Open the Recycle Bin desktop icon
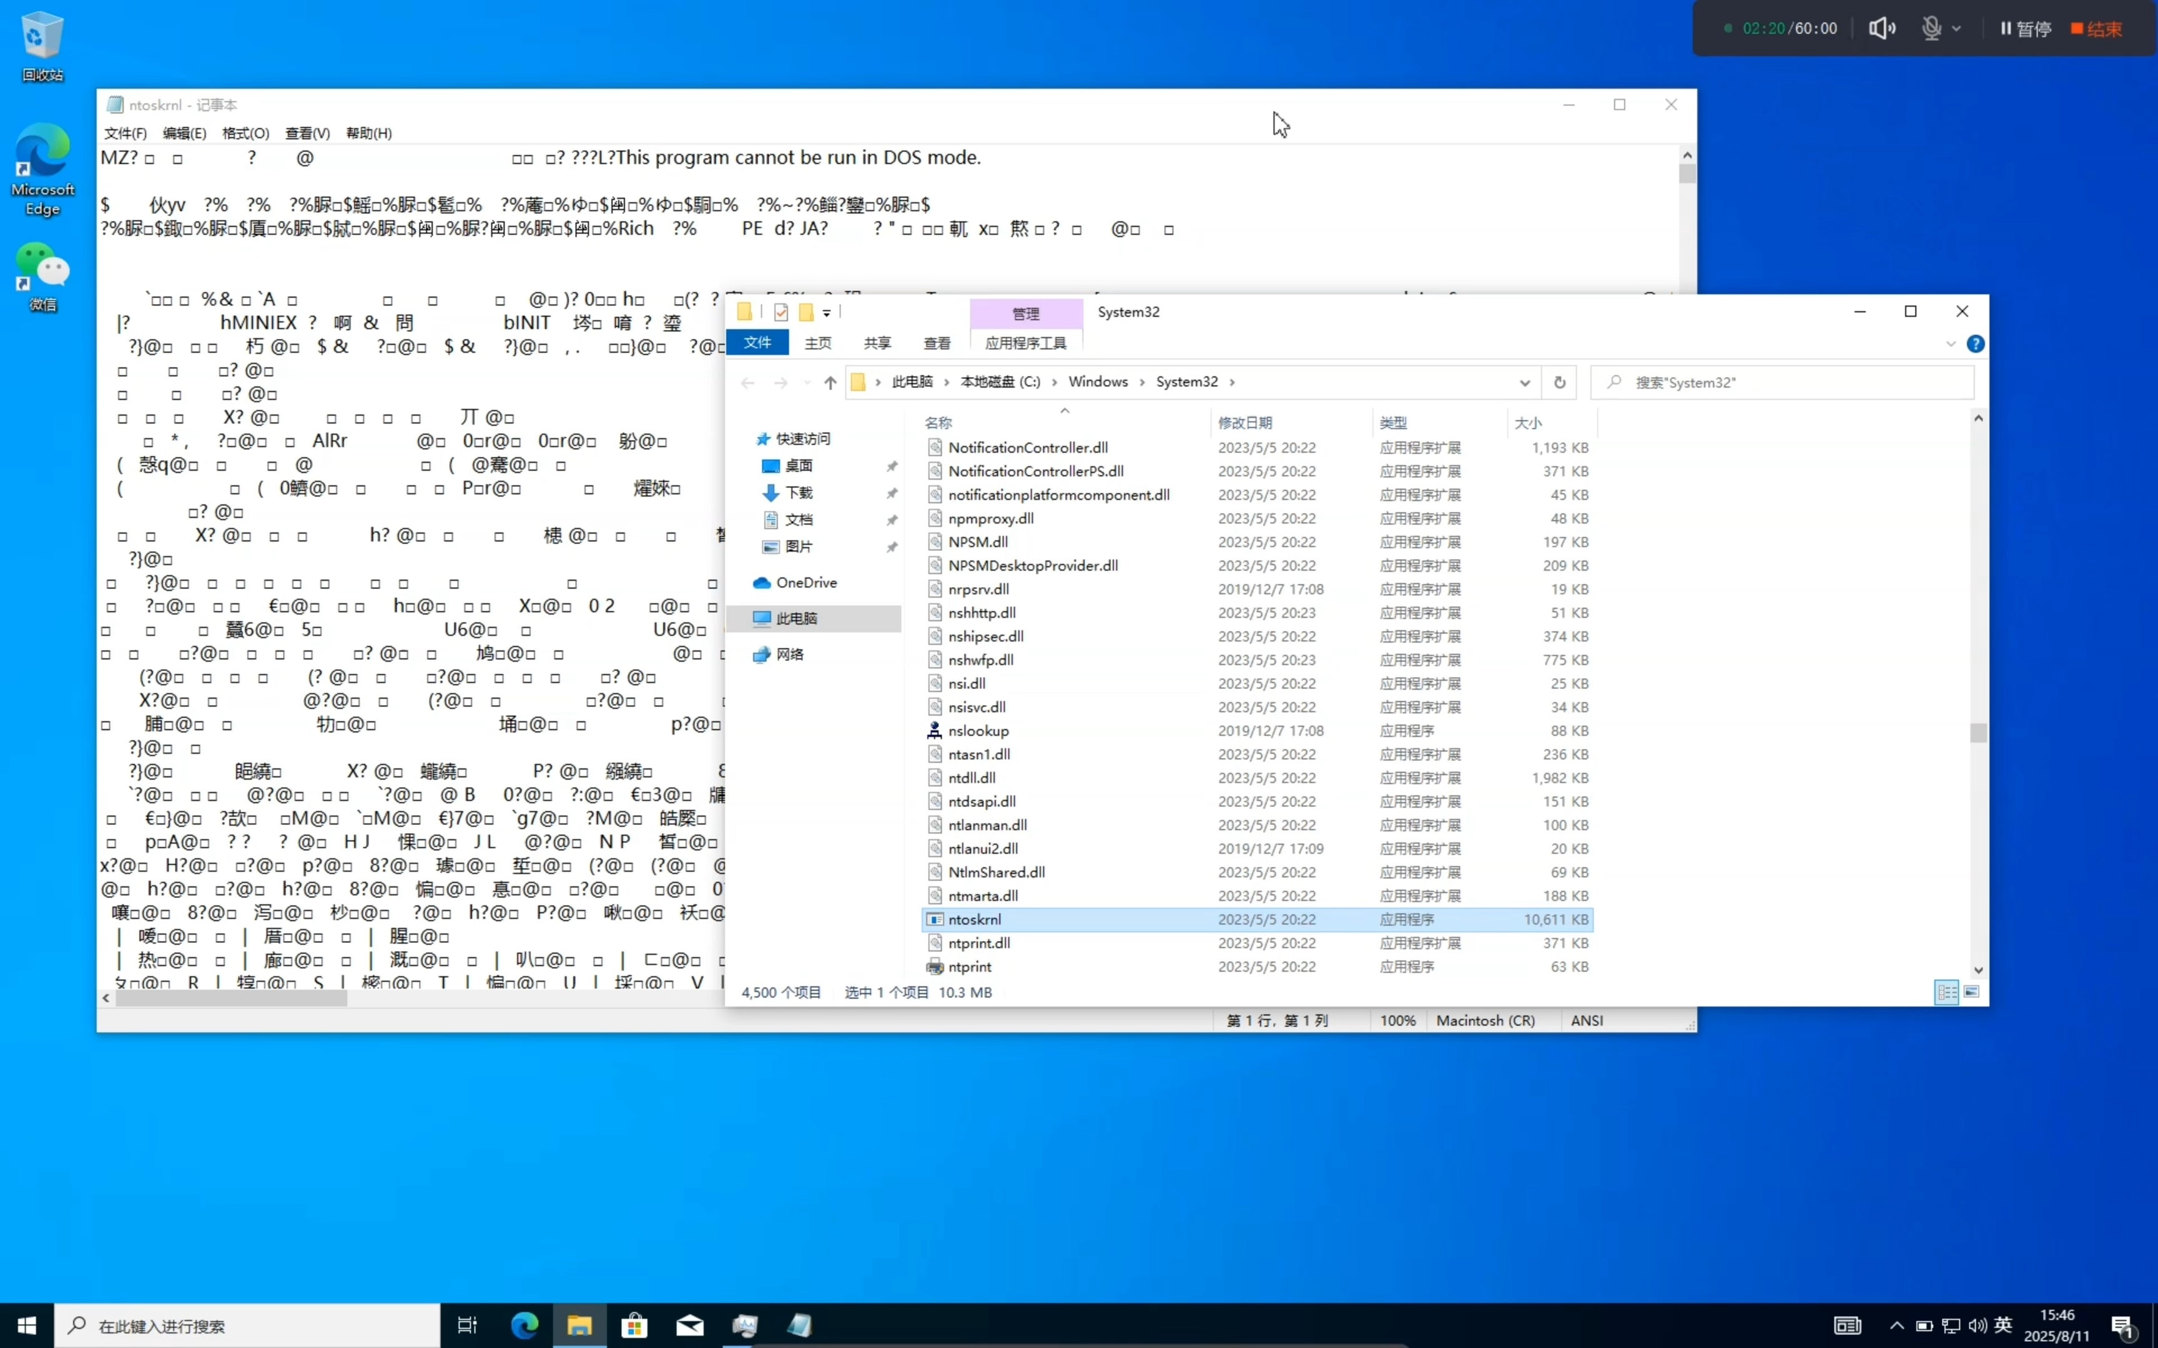2158x1348 pixels. [42, 46]
